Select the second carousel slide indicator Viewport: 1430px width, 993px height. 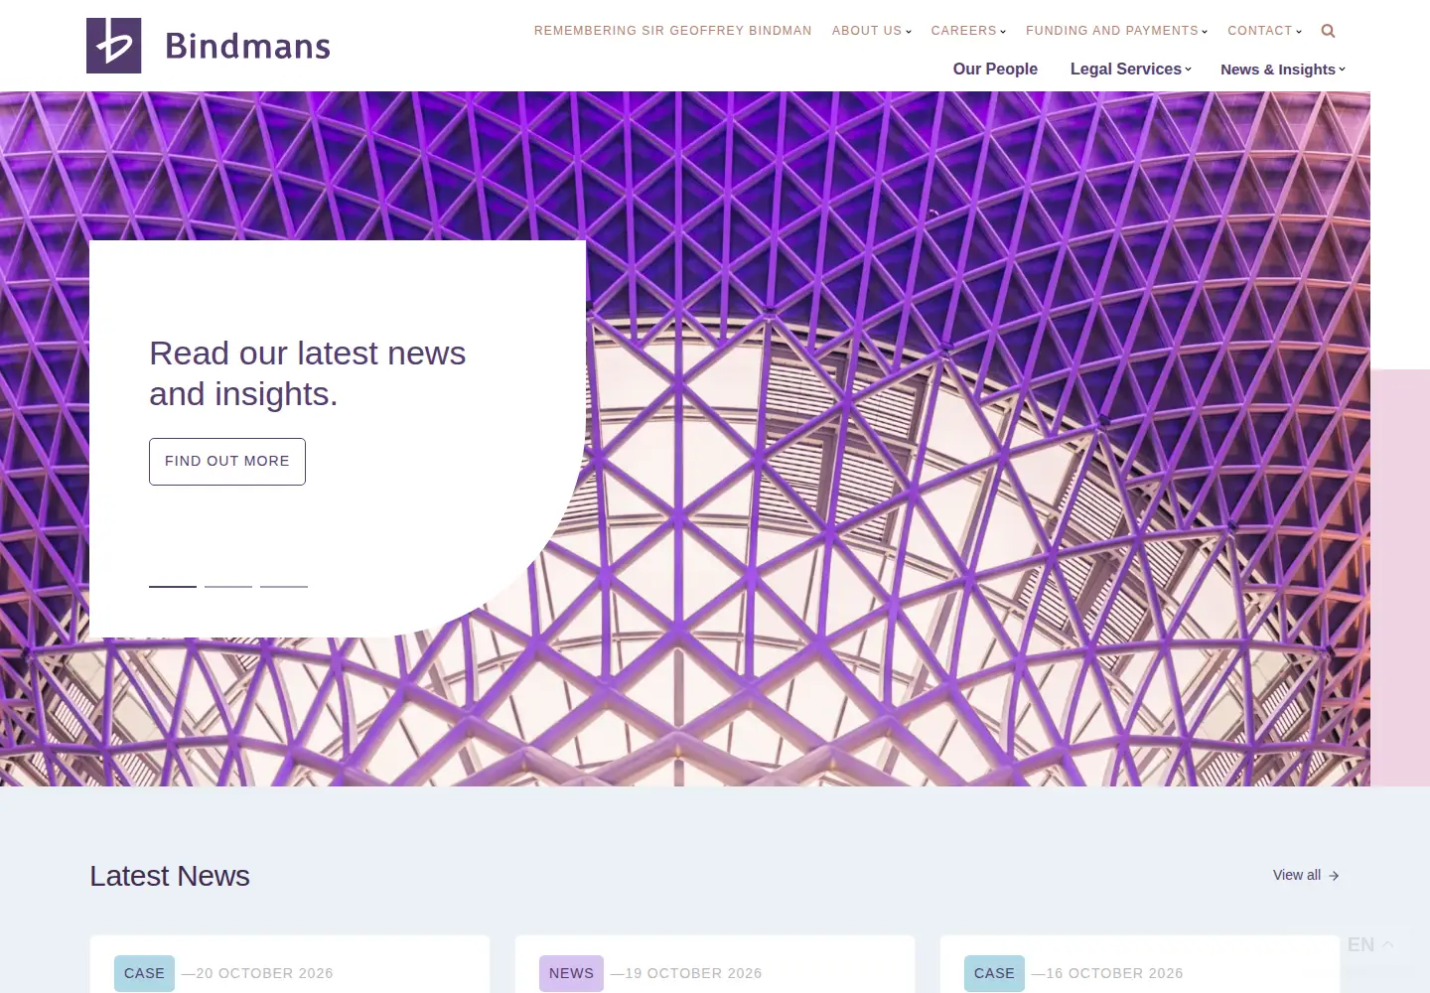coord(228,586)
